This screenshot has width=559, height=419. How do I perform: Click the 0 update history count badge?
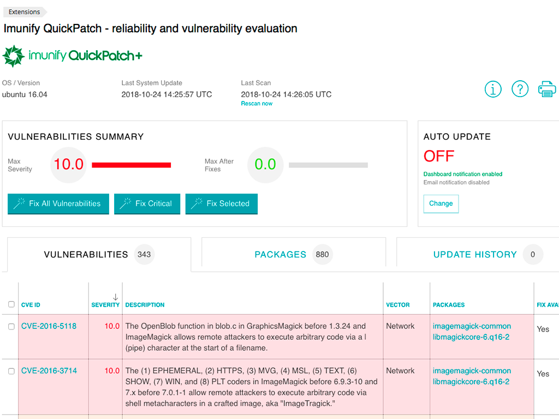(x=533, y=254)
